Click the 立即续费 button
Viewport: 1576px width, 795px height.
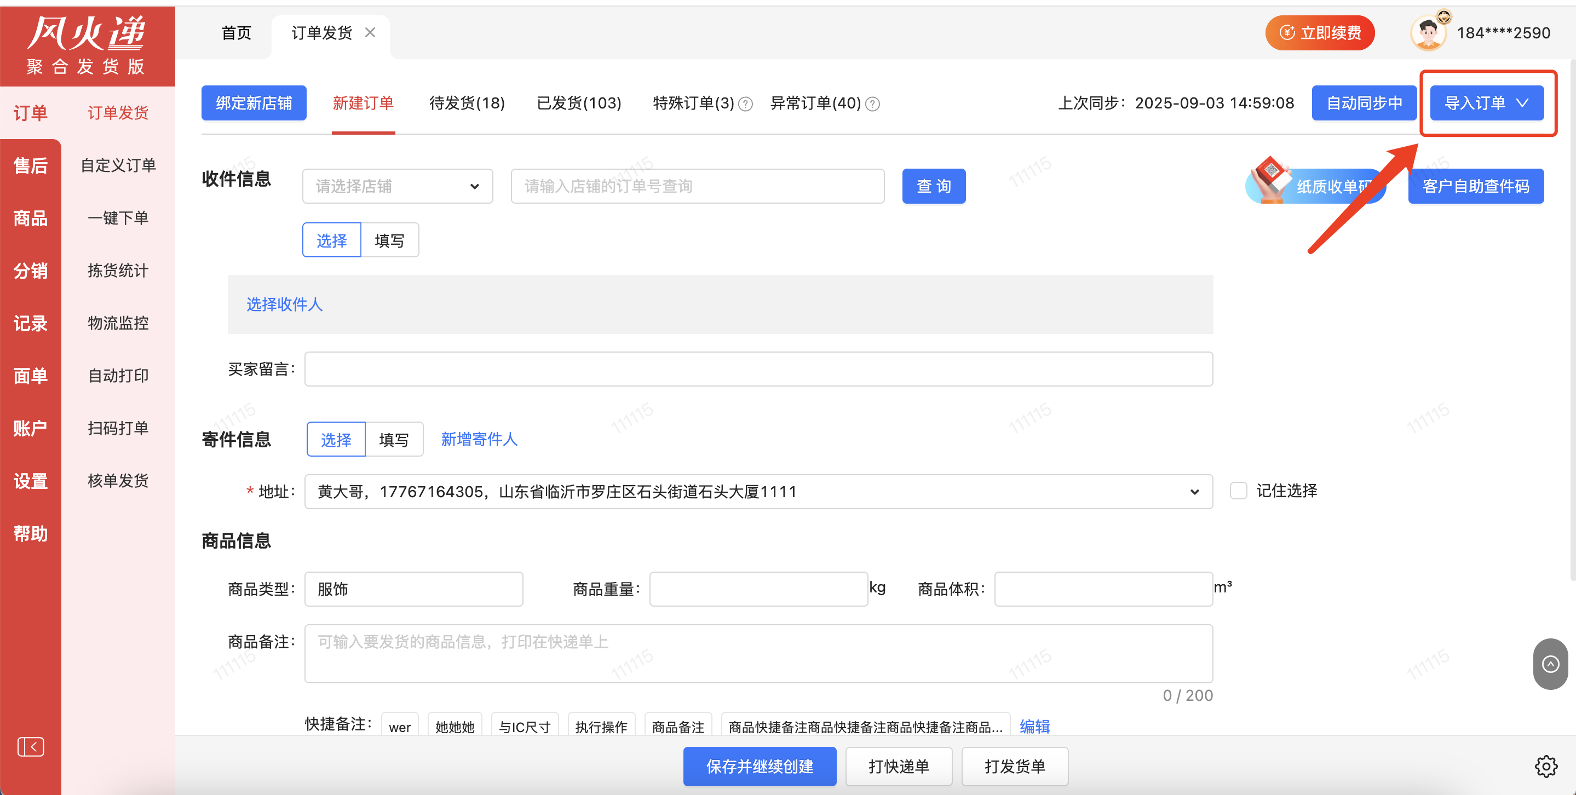[x=1320, y=32]
